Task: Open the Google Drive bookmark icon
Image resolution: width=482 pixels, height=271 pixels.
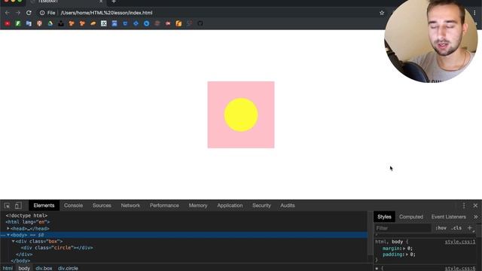Action: click(x=50, y=23)
